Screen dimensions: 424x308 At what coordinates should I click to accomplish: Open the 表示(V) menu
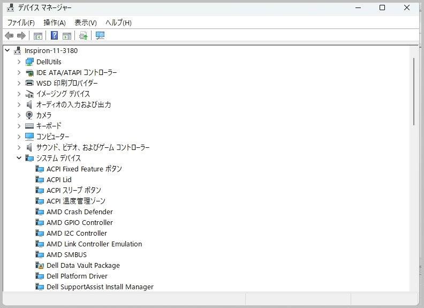pyautogui.click(x=86, y=22)
